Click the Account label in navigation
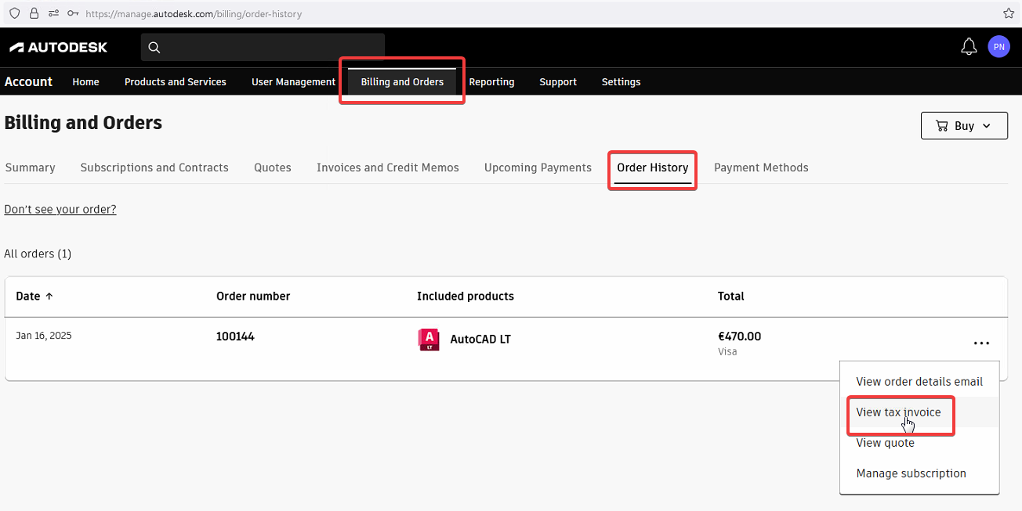This screenshot has height=511, width=1022. click(x=28, y=81)
